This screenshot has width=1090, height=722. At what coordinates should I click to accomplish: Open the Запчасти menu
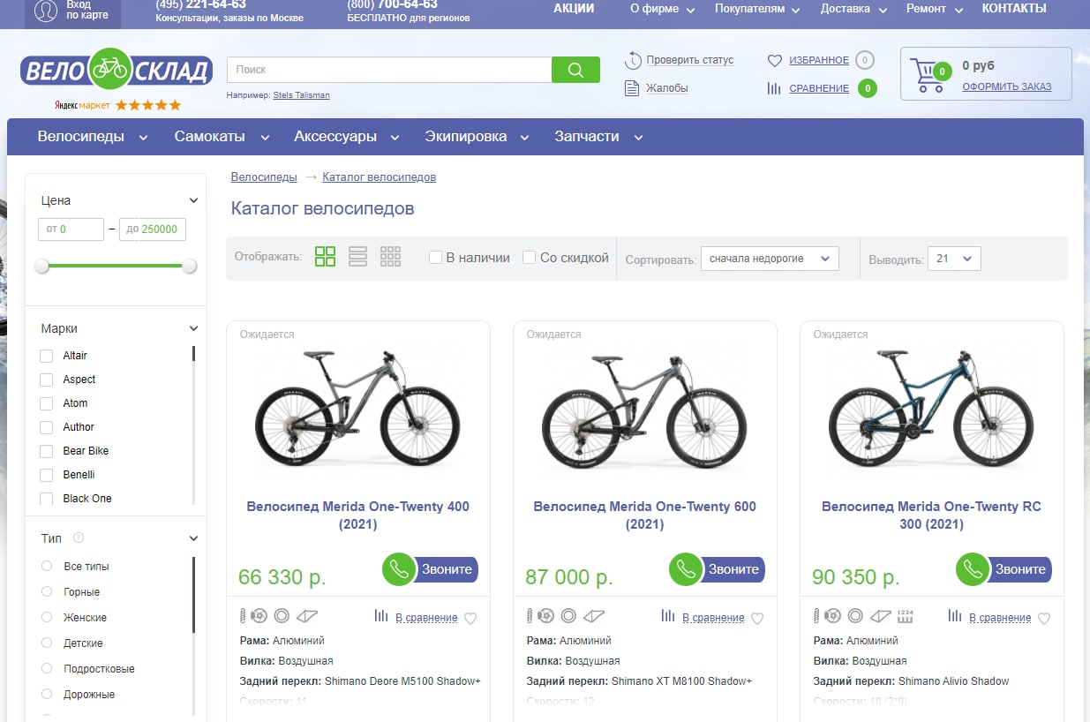click(x=598, y=137)
